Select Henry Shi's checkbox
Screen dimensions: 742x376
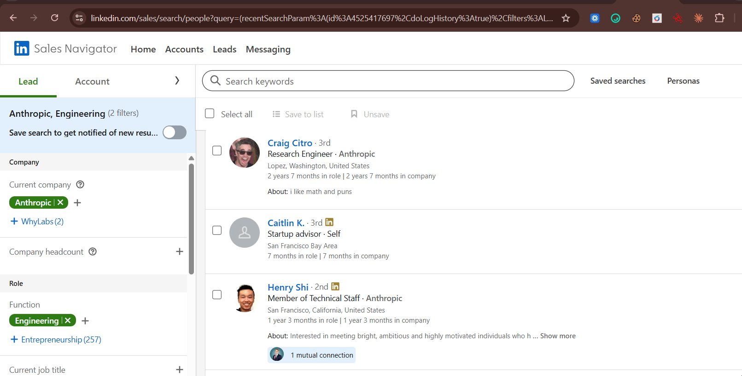pos(217,295)
